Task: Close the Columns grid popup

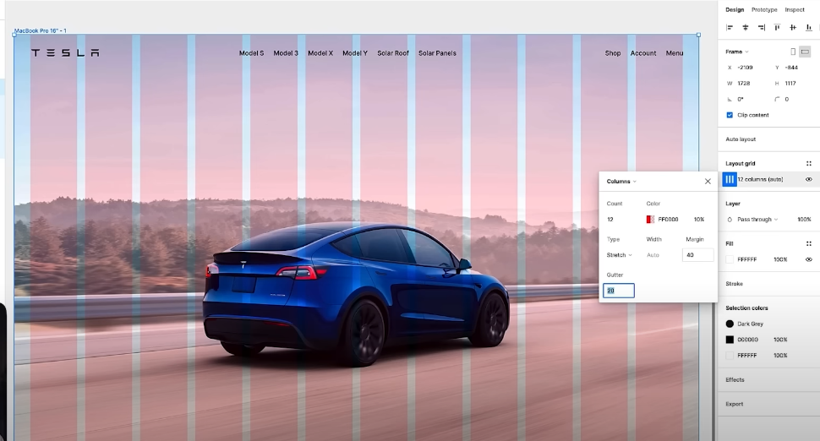Action: click(708, 182)
